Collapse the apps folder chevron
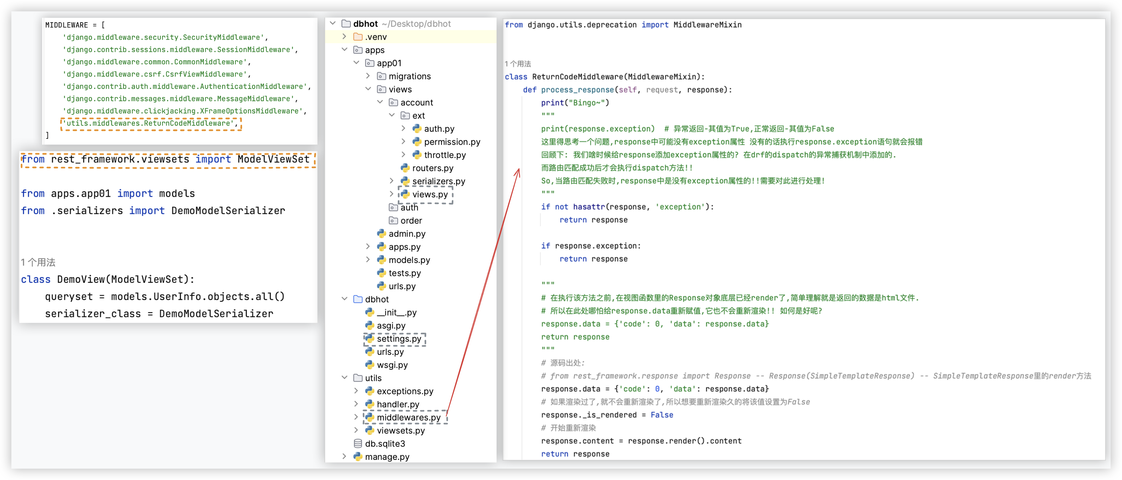Image resolution: width=1122 pixels, height=480 pixels. 344,50
